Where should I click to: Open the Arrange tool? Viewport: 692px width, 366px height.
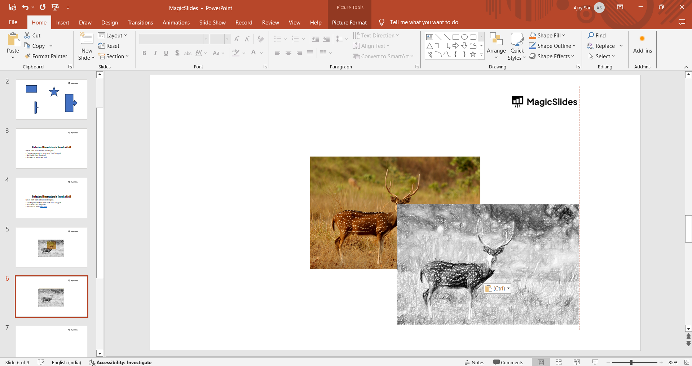click(x=496, y=46)
